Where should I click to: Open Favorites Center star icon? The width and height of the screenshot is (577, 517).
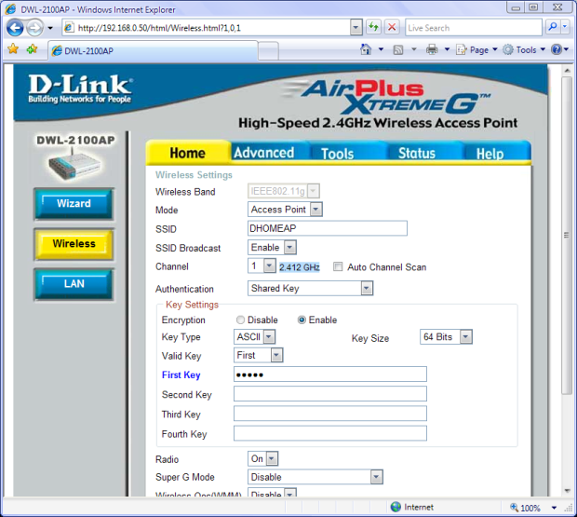tap(13, 49)
